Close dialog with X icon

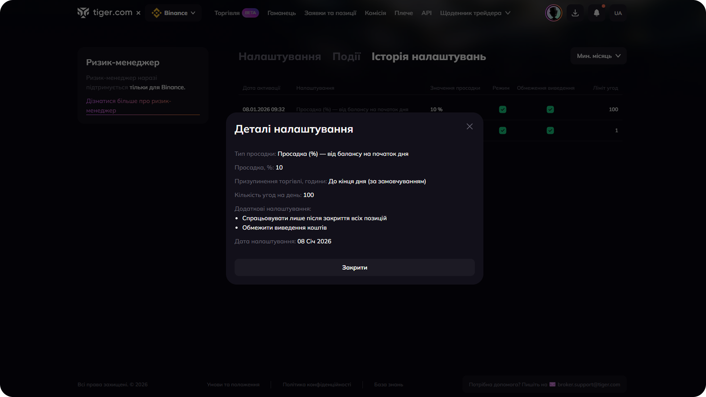click(469, 127)
